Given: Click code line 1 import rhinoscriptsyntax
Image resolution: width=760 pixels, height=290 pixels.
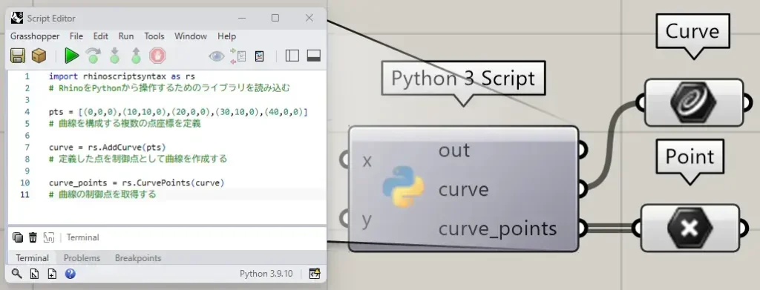Looking at the screenshot, I should tap(122, 76).
